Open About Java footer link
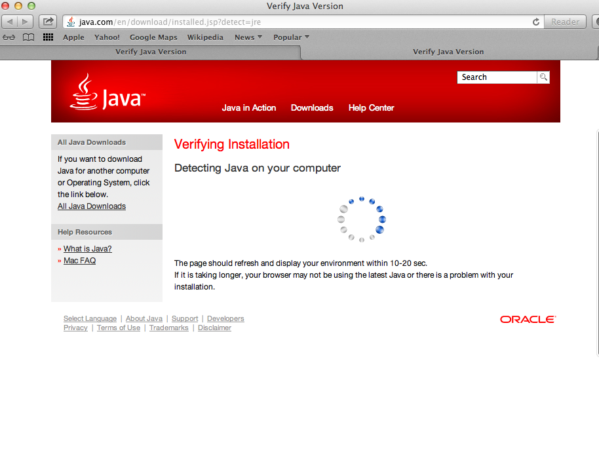The image size is (599, 469). [x=144, y=318]
